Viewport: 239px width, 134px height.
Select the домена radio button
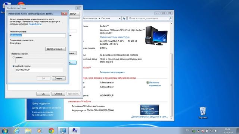(13, 57)
